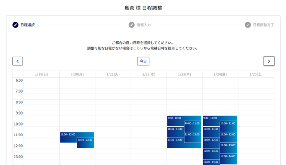
Task: Pick the 11:30 - 12:30 slot on 1/20(月)
Action: click(x=85, y=143)
